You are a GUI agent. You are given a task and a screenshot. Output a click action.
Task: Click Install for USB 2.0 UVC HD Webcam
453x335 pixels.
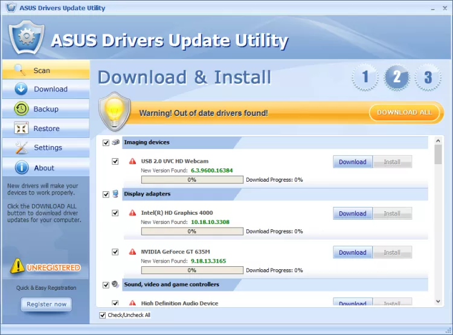(393, 162)
